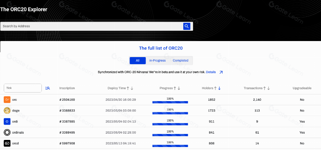Click the blue ordi token icon
This screenshot has height=150, width=321.
click(x=7, y=122)
